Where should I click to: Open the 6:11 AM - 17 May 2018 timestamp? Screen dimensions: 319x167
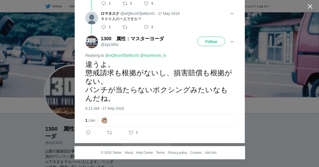click(x=104, y=108)
